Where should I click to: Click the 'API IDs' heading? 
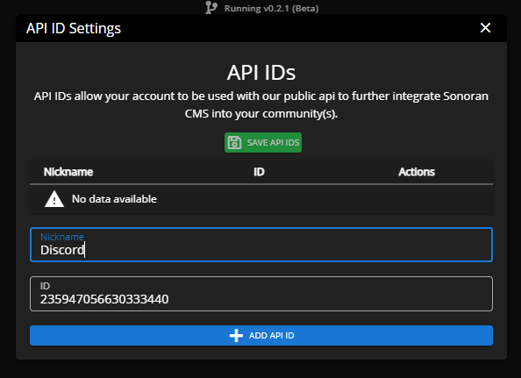click(x=261, y=73)
